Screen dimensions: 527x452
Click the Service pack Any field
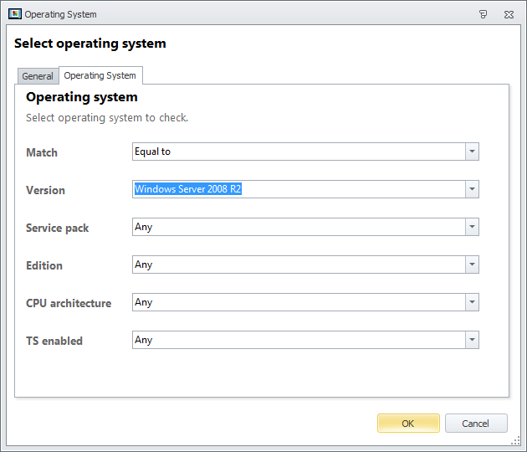299,227
